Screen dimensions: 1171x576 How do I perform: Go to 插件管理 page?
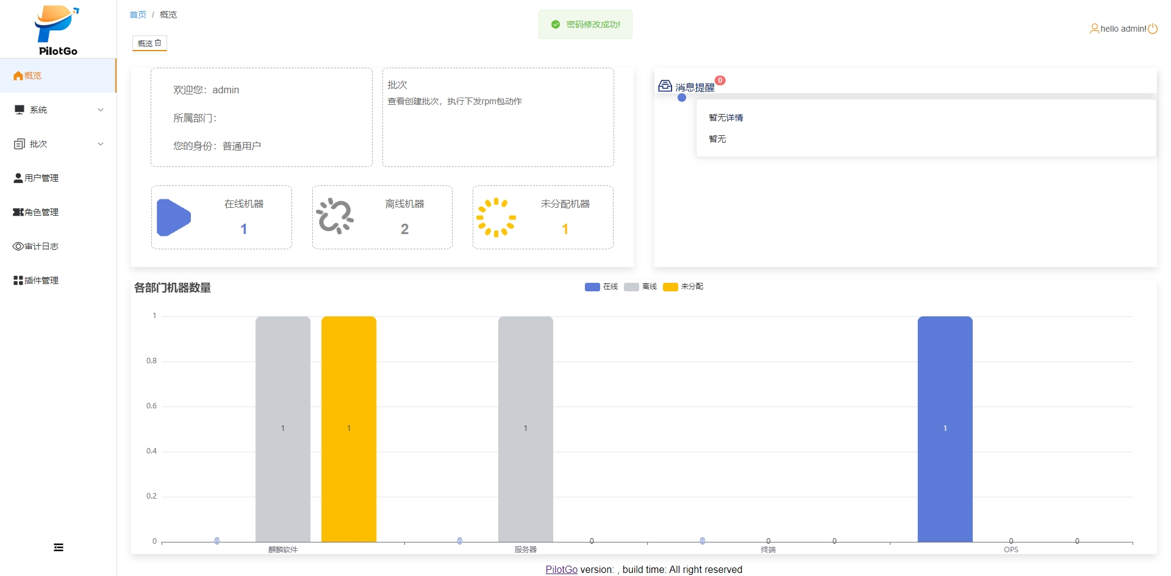[41, 280]
